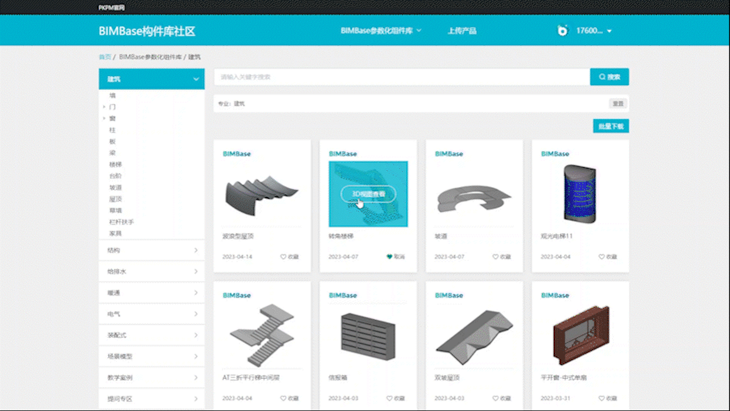Open the BIMBase参数化组件库 dropdown menu
Image resolution: width=730 pixels, height=411 pixels.
tap(381, 31)
